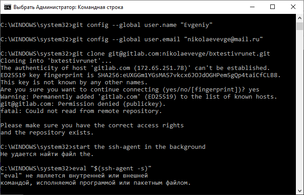
Task: Click the eval "$(ssh-agent -s)" command line
Action: point(76,169)
